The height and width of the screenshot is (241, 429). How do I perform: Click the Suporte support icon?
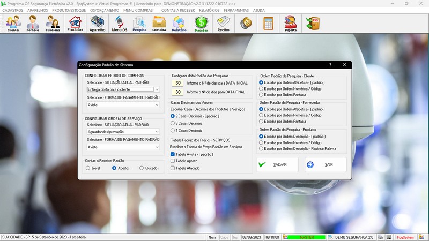point(291,24)
